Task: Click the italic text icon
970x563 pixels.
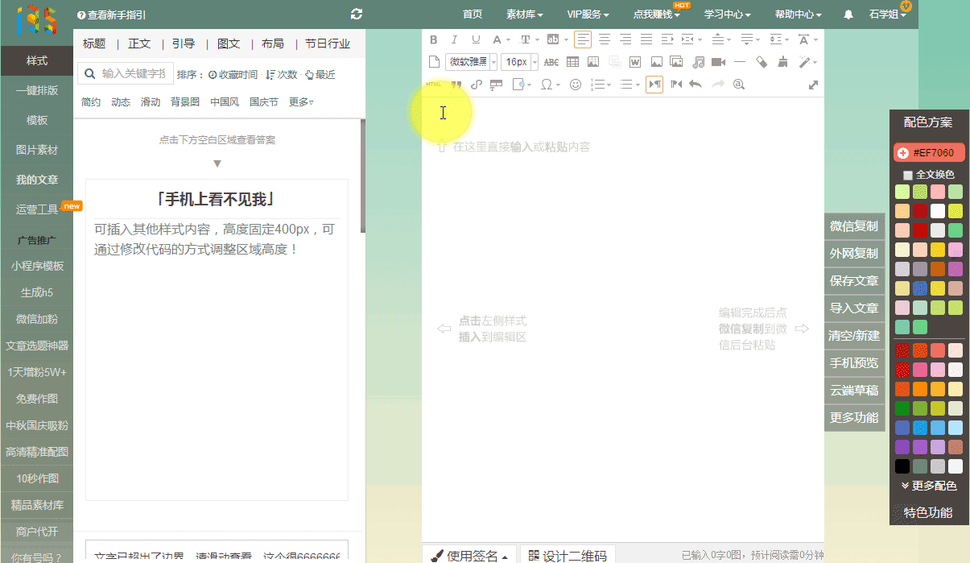Action: coord(455,39)
